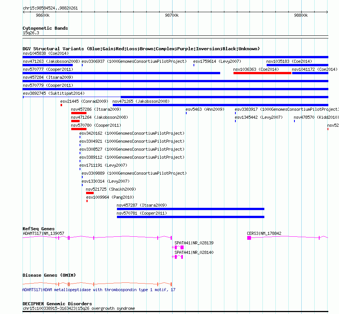The image size is (339, 314).
Task: Open the nsv457284 (Itsara2009) variant
Action: tap(175, 81)
